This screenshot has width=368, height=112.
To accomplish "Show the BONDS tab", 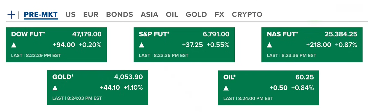I will pos(119,14).
